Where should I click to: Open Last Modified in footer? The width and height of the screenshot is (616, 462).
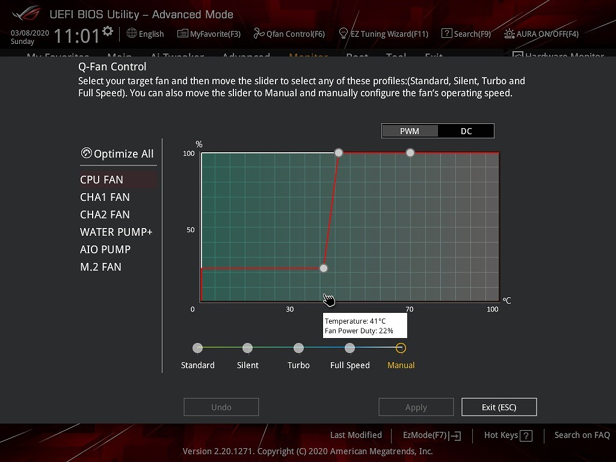(356, 435)
